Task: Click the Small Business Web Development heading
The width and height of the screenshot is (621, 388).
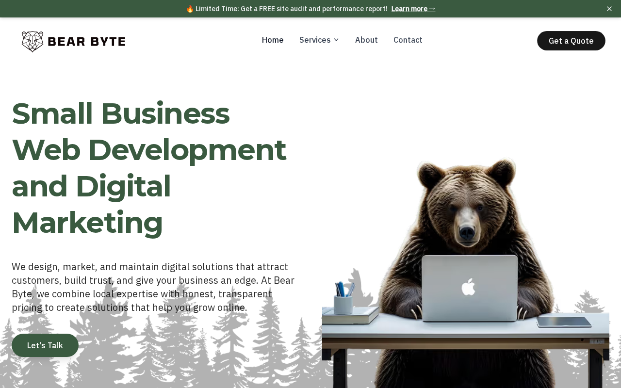Action: [x=149, y=168]
